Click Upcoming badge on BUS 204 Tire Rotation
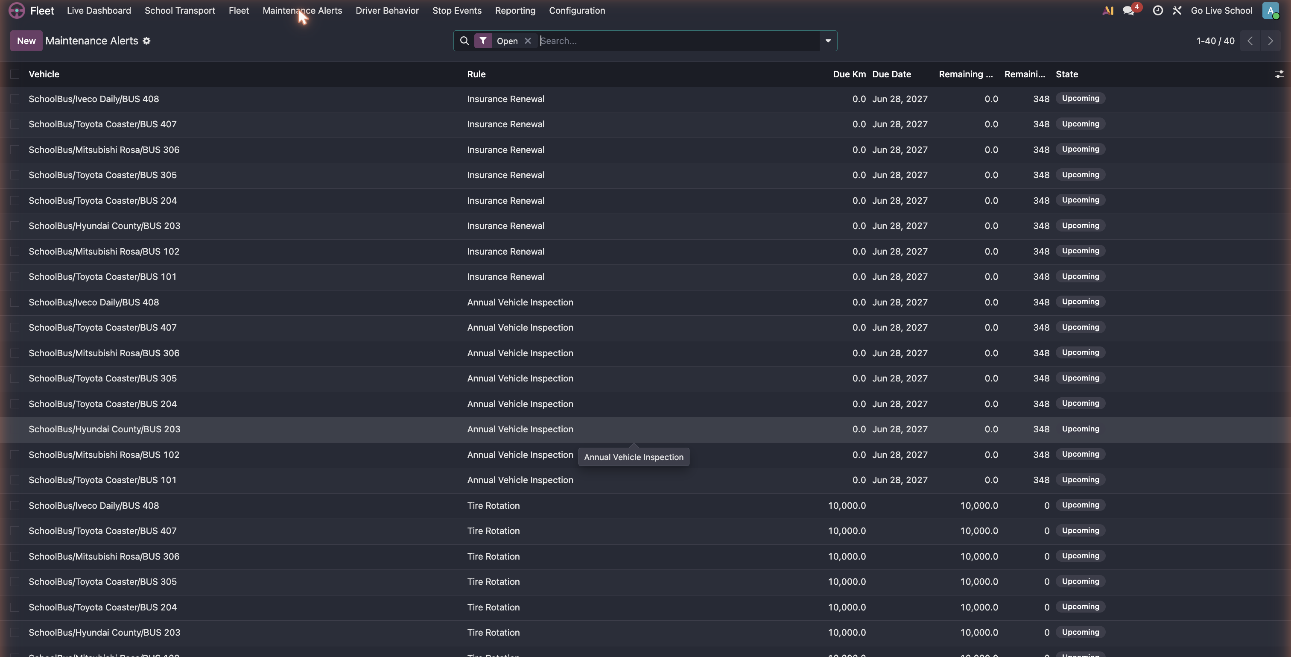Screen dimensions: 1291x657 click(1080, 606)
